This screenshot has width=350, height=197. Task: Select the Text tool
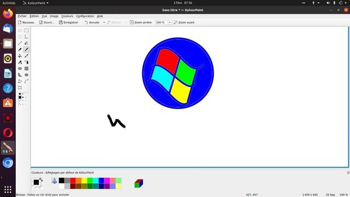click(27, 37)
